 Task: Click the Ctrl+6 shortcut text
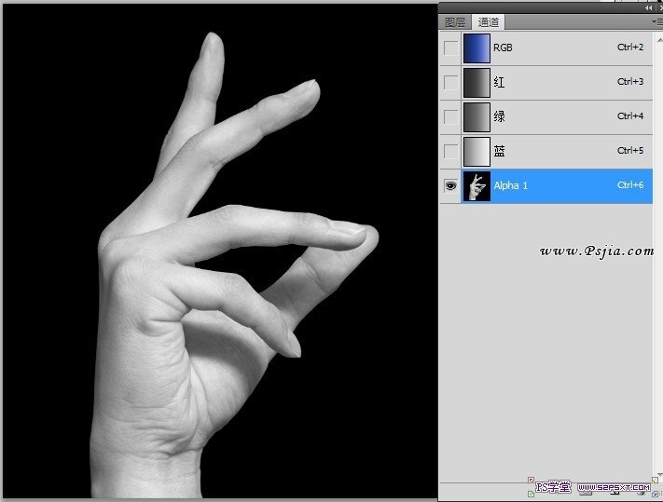tap(630, 185)
